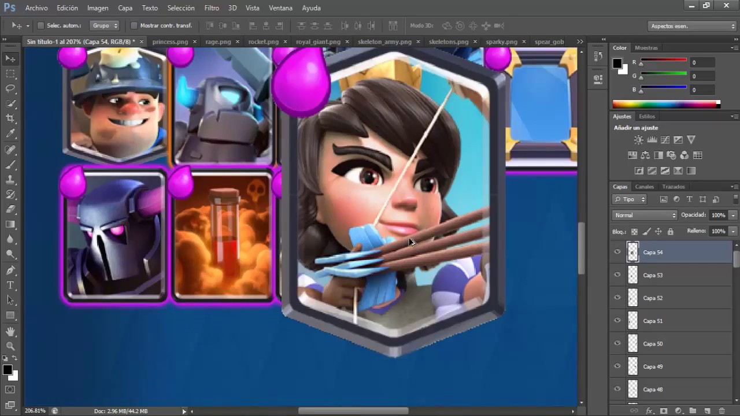The image size is (740, 416).
Task: Open the Ajustes panel options menu
Action: (x=734, y=116)
